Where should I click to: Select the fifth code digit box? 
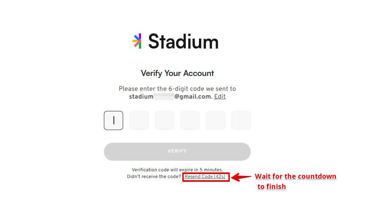pyautogui.click(x=216, y=120)
